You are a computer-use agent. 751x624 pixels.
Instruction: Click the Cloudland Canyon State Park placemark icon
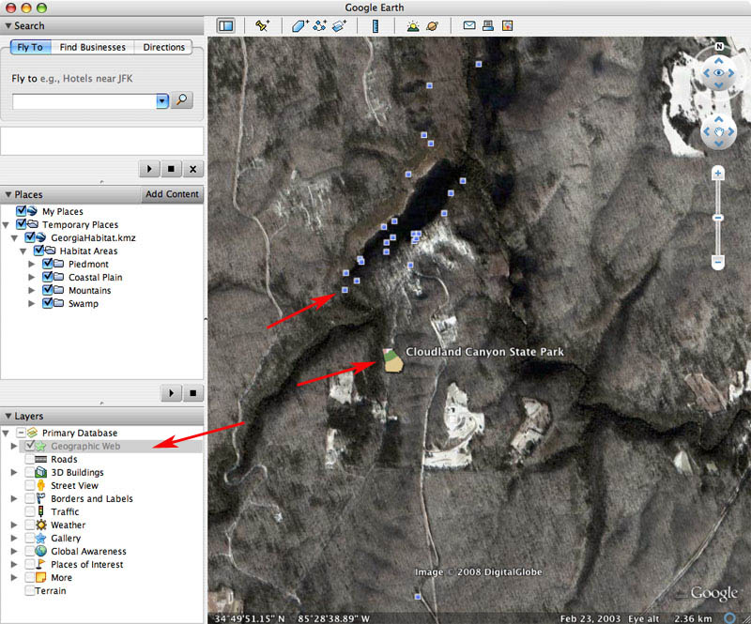tap(392, 360)
